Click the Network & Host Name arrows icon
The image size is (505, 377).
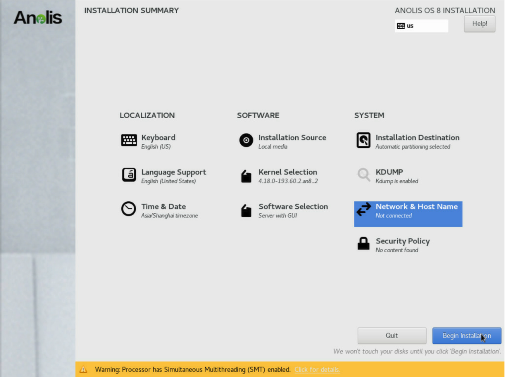tap(364, 209)
